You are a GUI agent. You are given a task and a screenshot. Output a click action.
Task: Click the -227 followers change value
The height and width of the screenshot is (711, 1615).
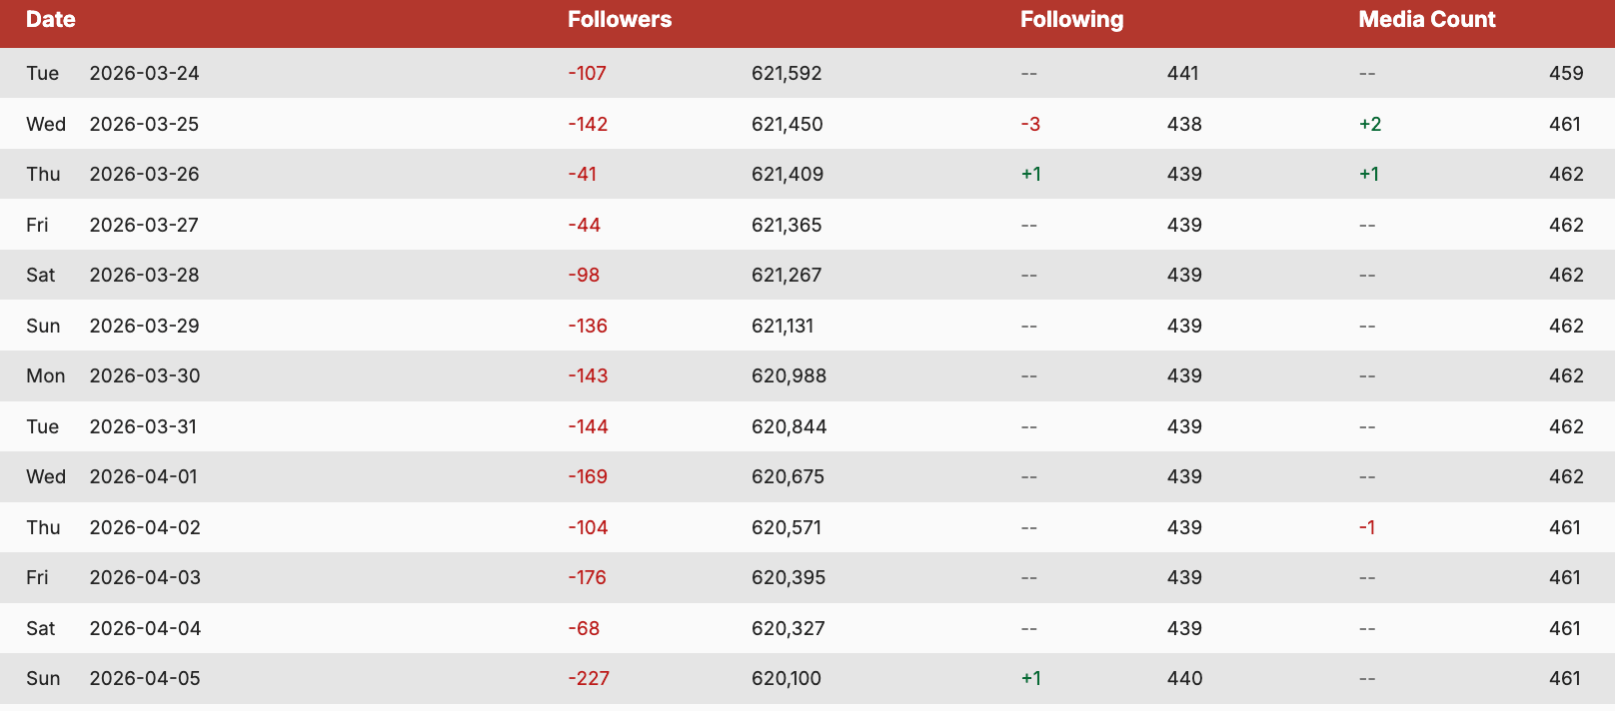point(589,678)
